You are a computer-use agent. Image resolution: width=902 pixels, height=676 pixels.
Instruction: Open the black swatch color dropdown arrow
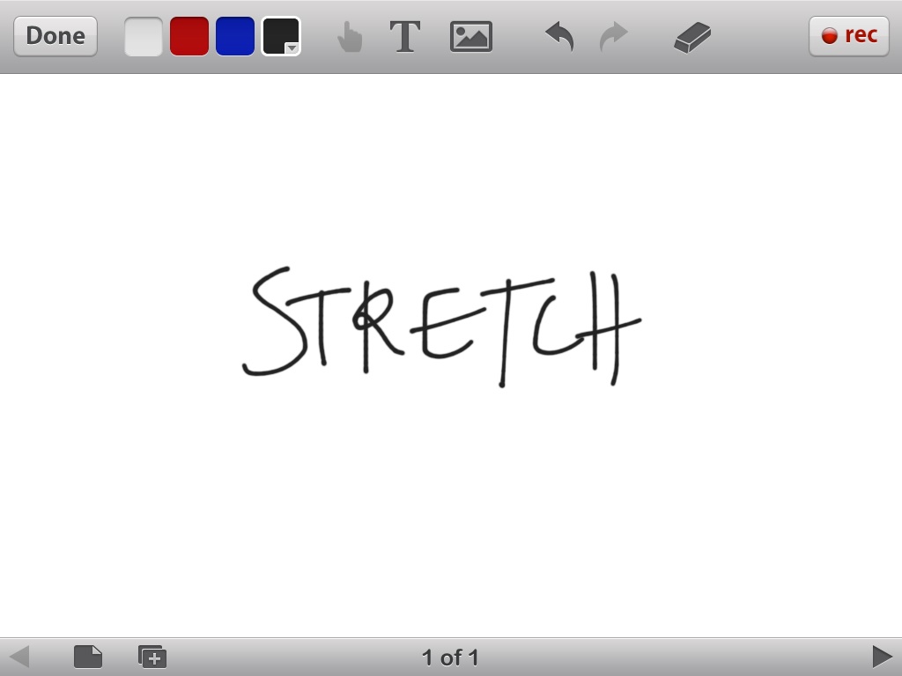click(x=292, y=48)
